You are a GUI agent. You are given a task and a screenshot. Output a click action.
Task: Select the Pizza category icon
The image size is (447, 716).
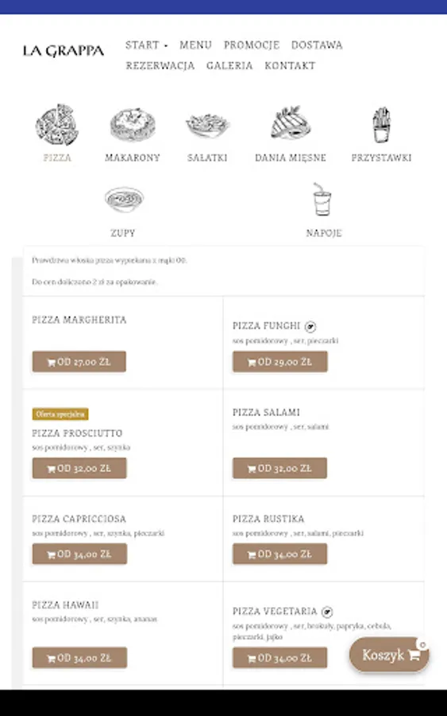click(x=57, y=125)
